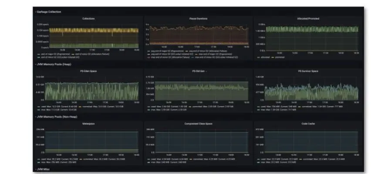Viewport: 388px width, 174px height.
Task: Click 'committed' color swatch in Metaspace legend
Action: click(x=81, y=159)
